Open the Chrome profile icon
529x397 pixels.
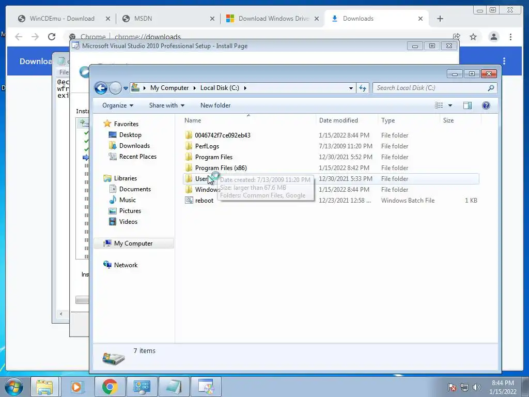(493, 37)
